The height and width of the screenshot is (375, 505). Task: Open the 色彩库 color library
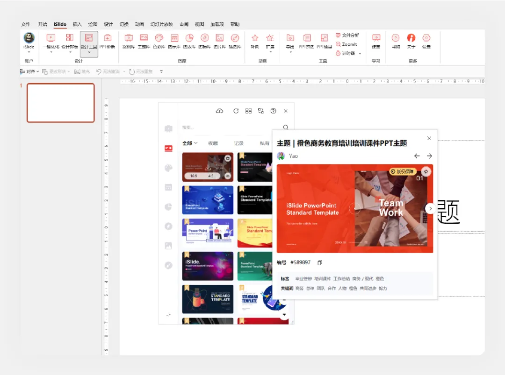tap(159, 41)
